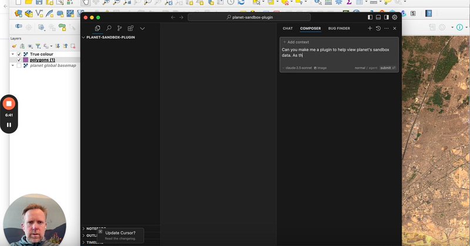
Task: Go forward with Cursor's right arrow
Action: click(181, 18)
